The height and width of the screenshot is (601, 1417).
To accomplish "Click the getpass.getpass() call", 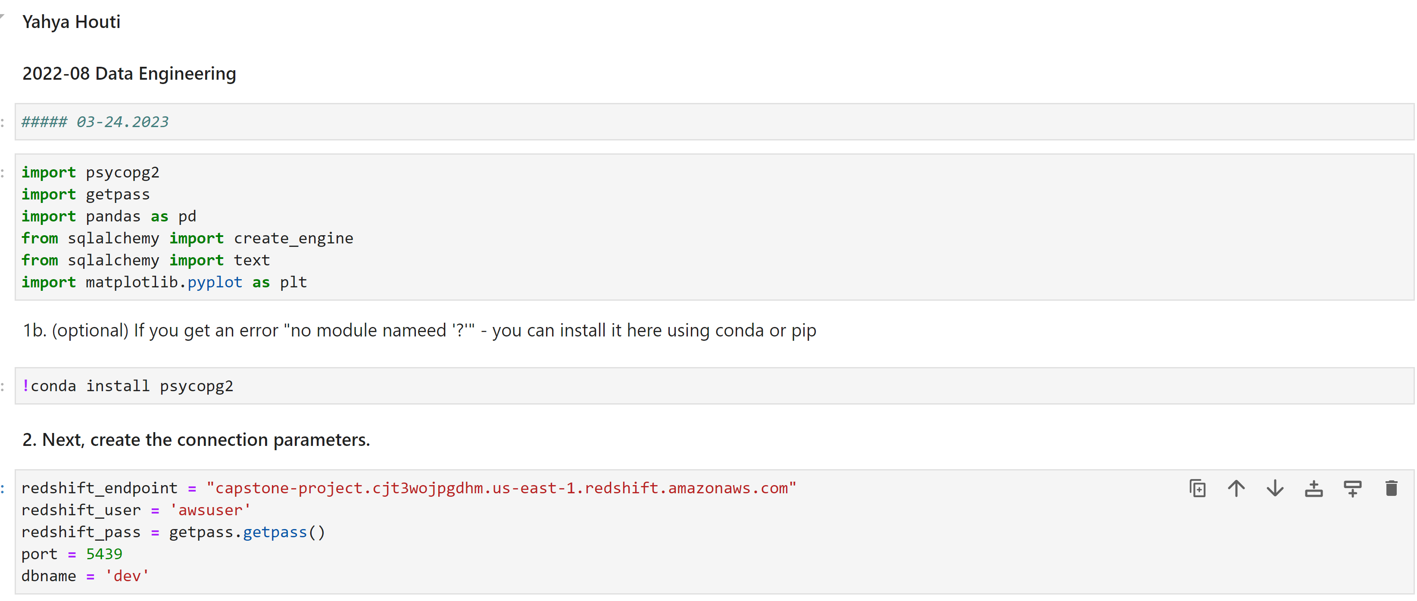I will 247,532.
